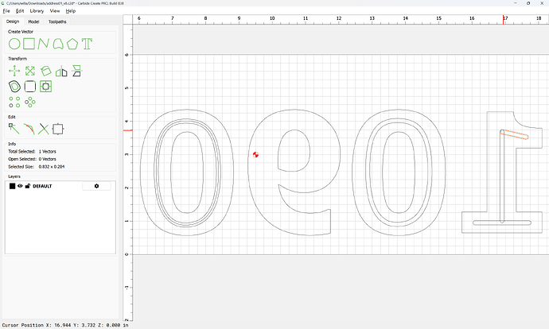The image size is (549, 329).
Task: Activate the Resize/Scale transform tool
Action: click(x=29, y=71)
